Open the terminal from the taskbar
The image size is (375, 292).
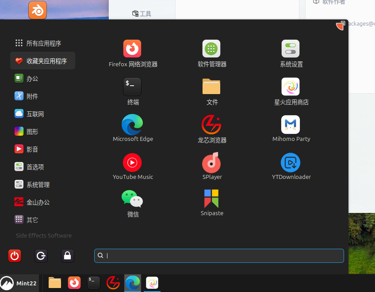pos(93,283)
